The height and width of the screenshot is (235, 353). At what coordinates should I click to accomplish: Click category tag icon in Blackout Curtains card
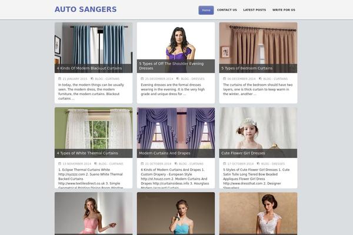click(92, 79)
